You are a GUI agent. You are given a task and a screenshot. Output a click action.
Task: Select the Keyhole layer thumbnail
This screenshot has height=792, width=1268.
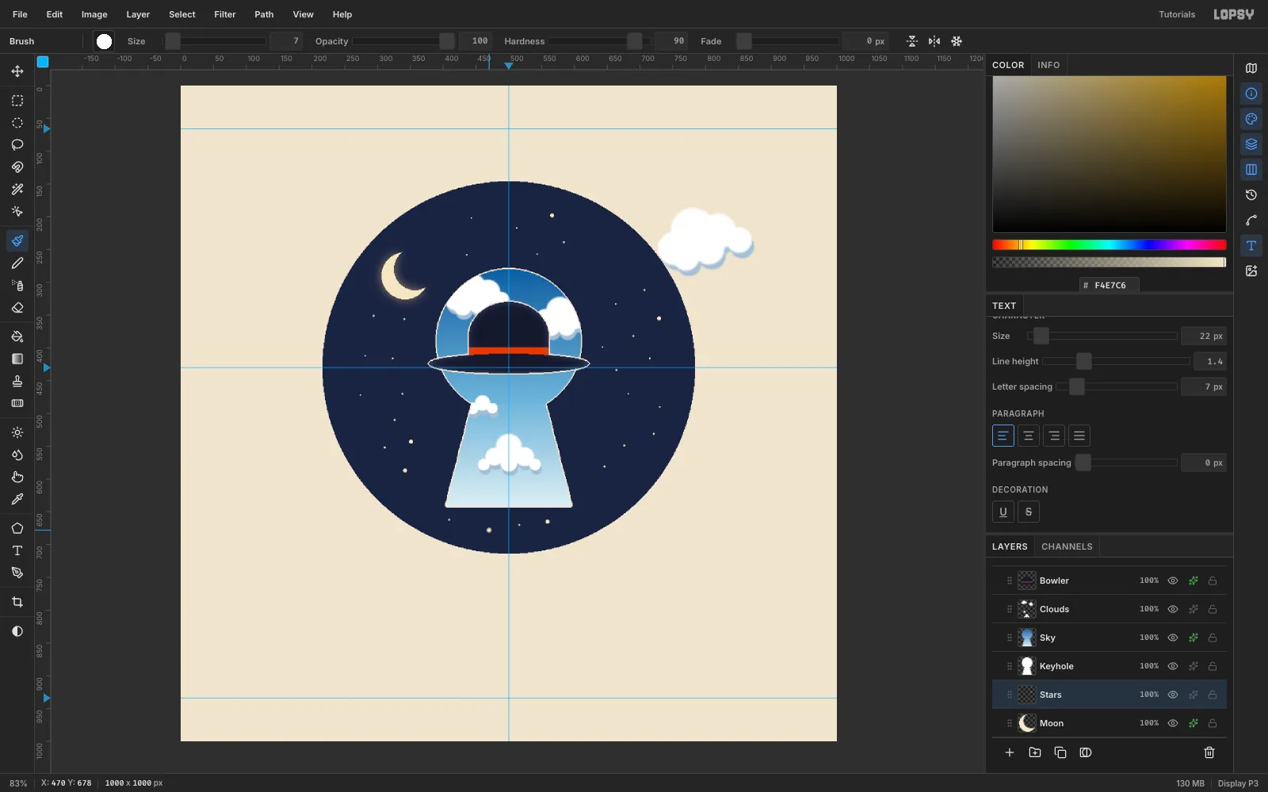click(1027, 666)
